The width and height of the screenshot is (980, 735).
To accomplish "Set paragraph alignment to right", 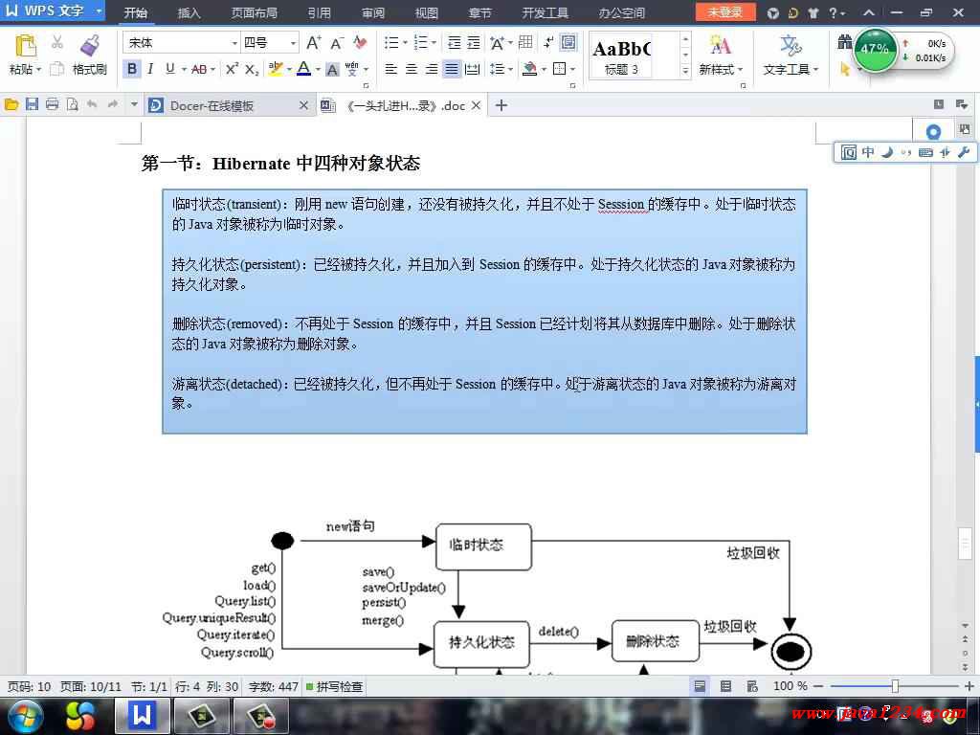I will 432,69.
